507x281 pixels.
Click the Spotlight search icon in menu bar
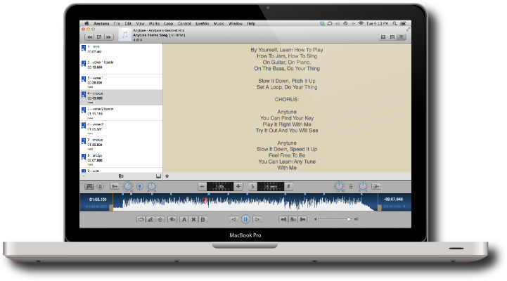[394, 24]
